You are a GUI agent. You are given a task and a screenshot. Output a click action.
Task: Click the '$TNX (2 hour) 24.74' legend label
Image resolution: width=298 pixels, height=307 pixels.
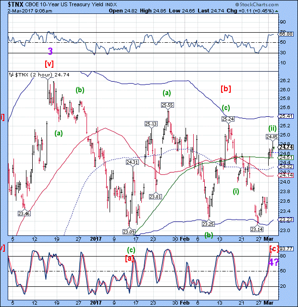(42, 74)
